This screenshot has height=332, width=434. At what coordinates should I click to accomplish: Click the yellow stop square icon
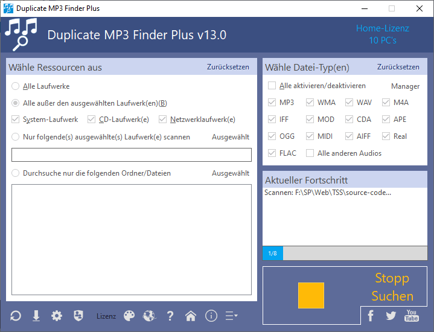tap(311, 295)
